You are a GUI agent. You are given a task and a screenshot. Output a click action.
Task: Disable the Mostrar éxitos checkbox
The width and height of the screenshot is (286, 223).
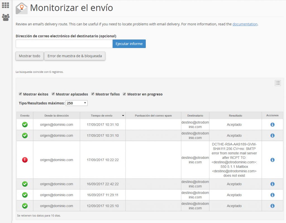pos(20,94)
